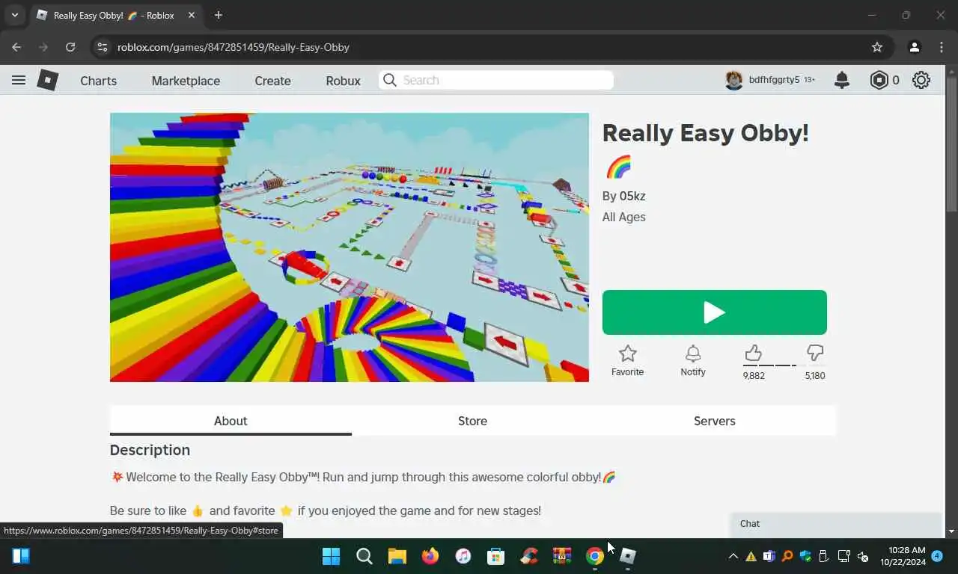Focus the Roblox search field
The image size is (958, 574).
(x=496, y=80)
